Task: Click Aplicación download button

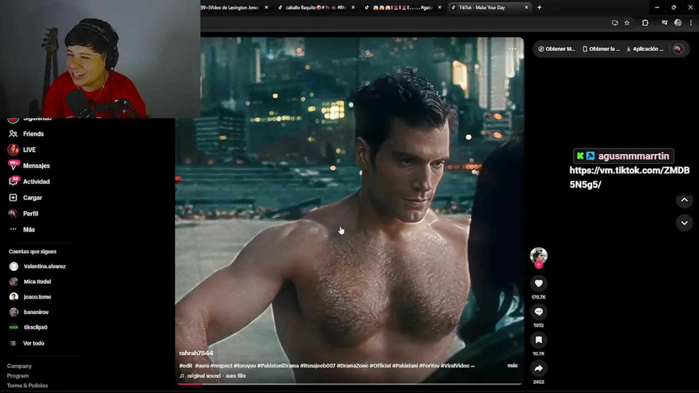Action: click(x=645, y=49)
